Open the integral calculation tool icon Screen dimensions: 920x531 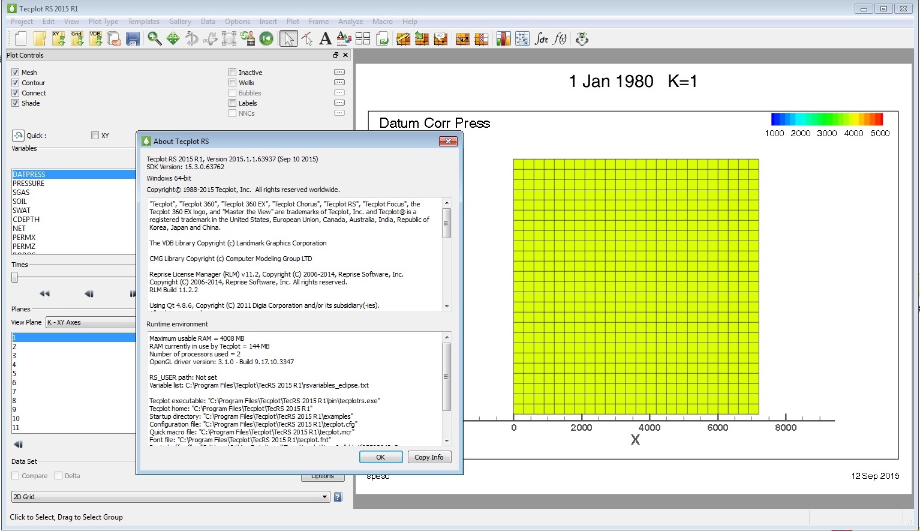coord(542,39)
